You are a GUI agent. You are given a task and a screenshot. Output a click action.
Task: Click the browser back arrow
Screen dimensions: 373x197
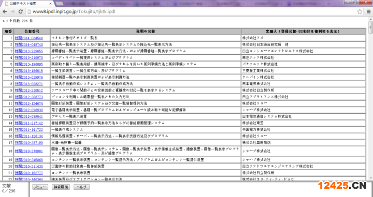click(5, 11)
